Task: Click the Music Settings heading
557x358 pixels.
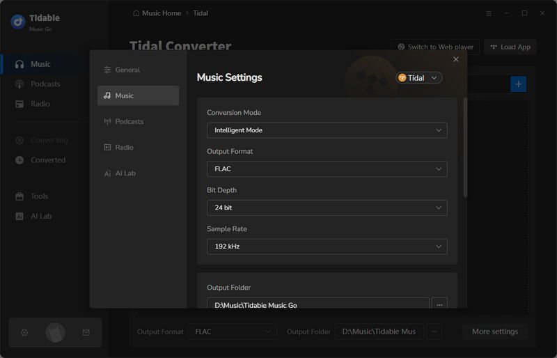Action: click(230, 77)
